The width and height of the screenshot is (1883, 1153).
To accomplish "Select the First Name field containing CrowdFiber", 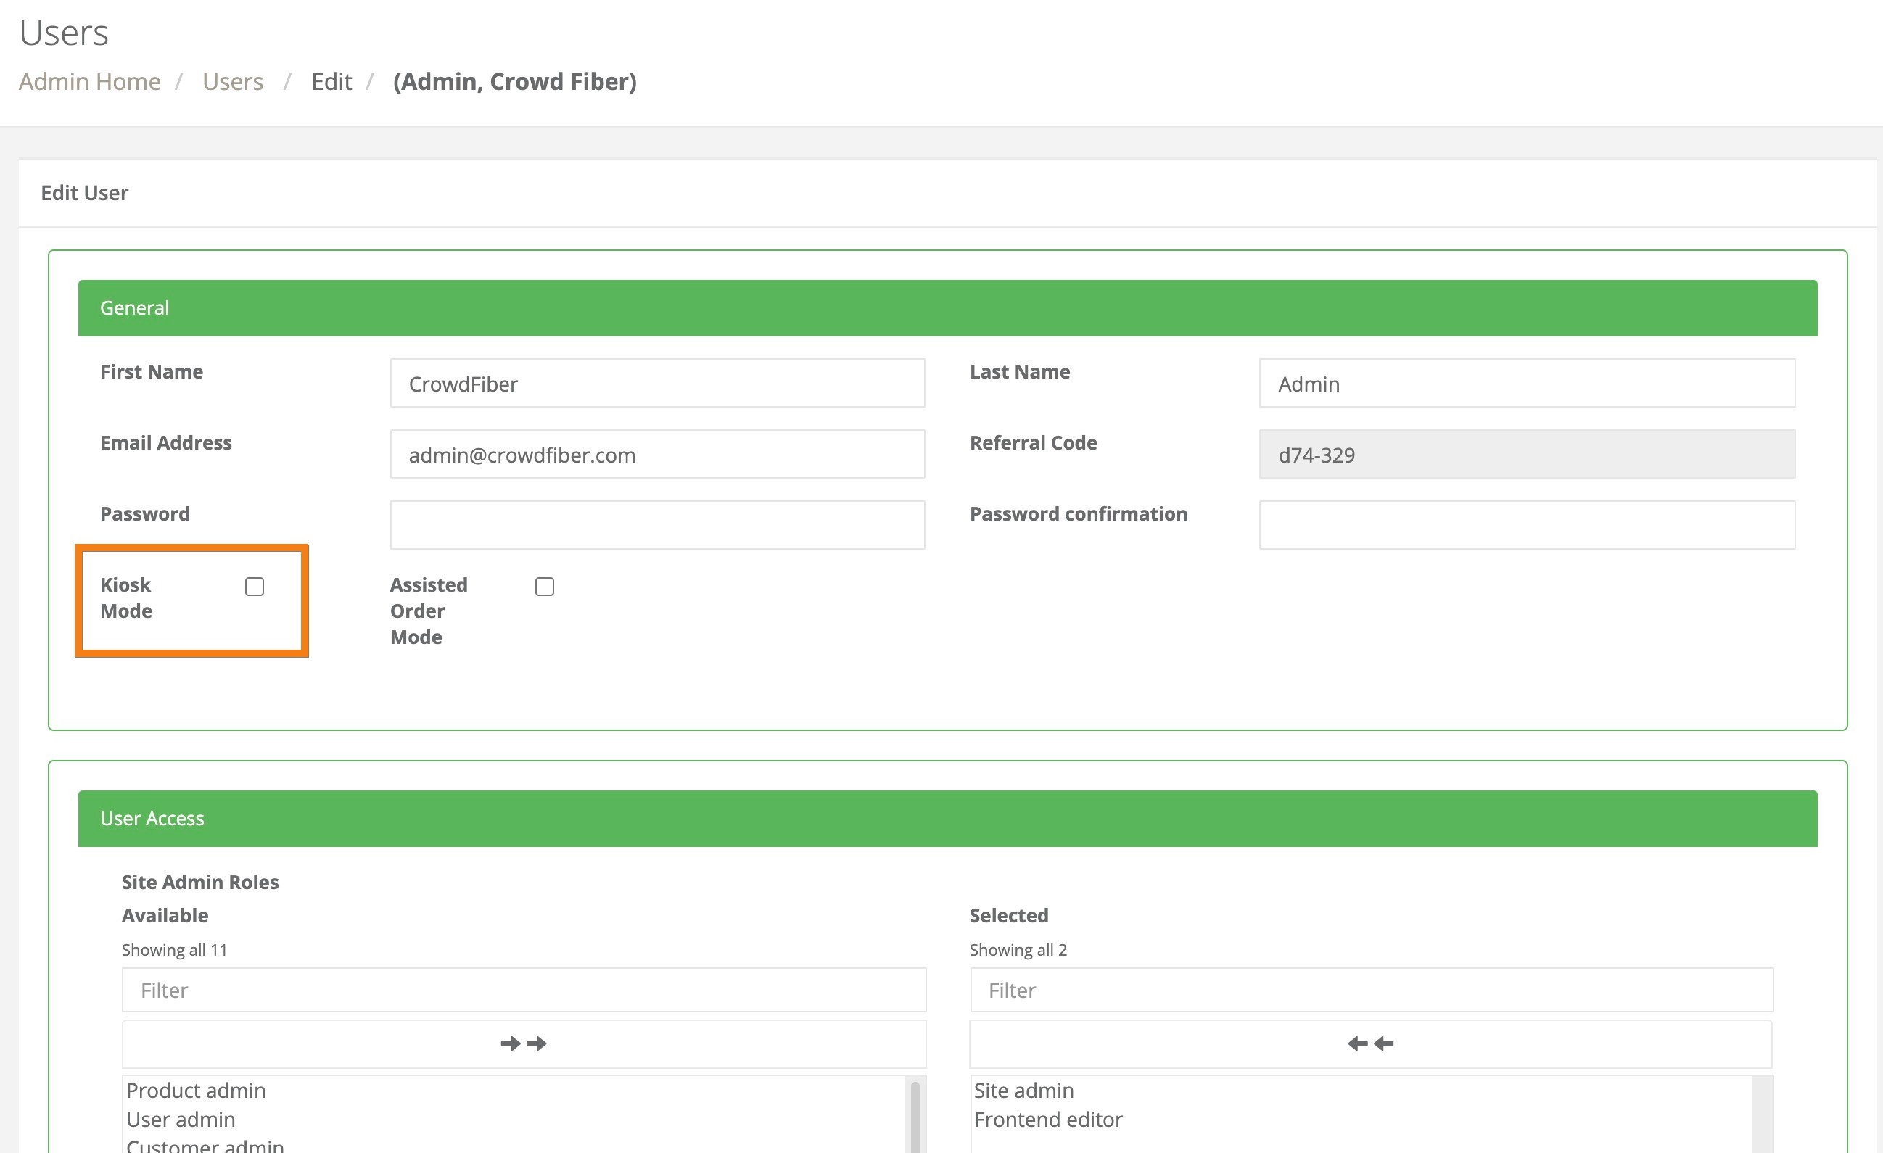I will point(657,383).
